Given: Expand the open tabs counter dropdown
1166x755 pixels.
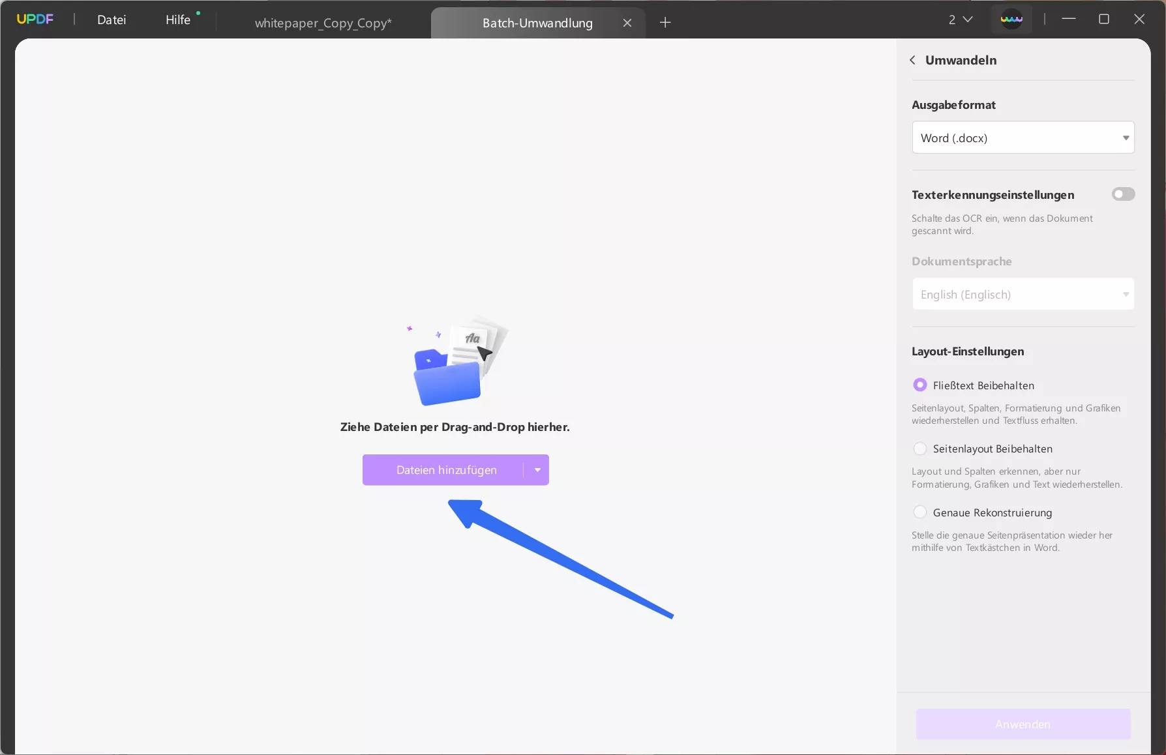Looking at the screenshot, I should 961,20.
